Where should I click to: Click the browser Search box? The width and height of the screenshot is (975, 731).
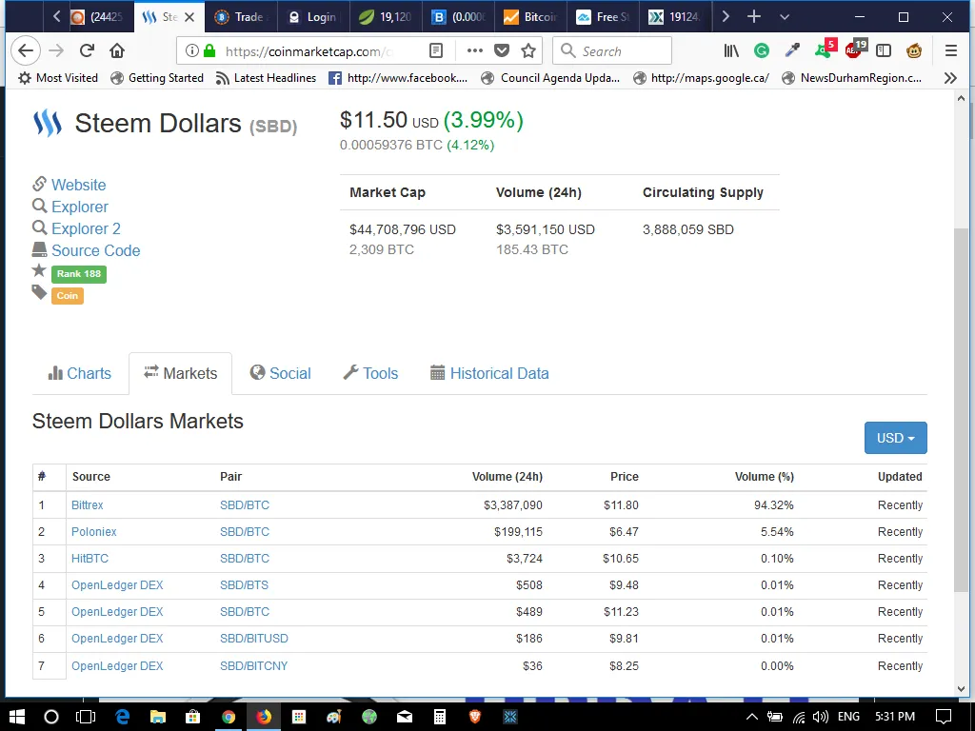point(612,51)
